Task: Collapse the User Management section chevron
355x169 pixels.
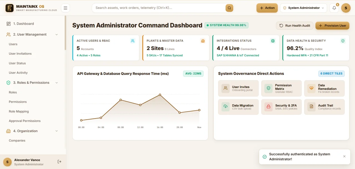Action: 57,35
